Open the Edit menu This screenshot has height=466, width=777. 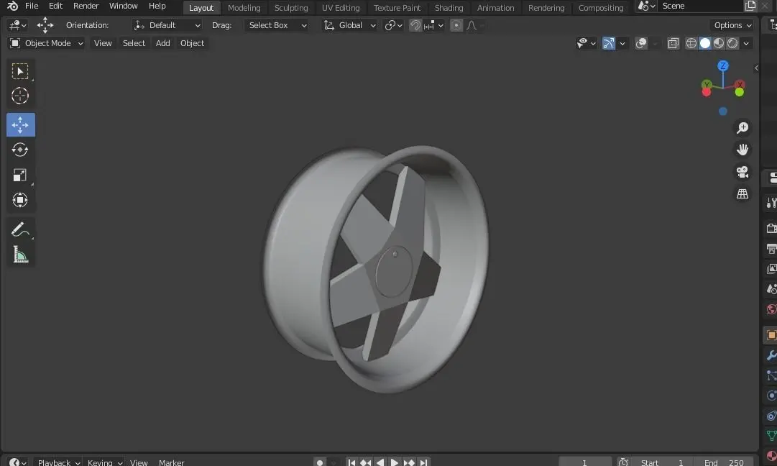click(x=55, y=6)
